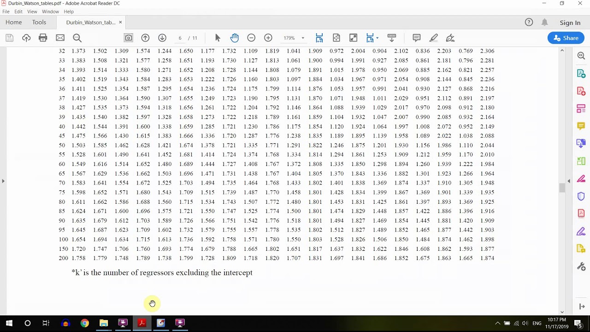Click the Help question mark icon
The image size is (590, 332).
pyautogui.click(x=529, y=22)
